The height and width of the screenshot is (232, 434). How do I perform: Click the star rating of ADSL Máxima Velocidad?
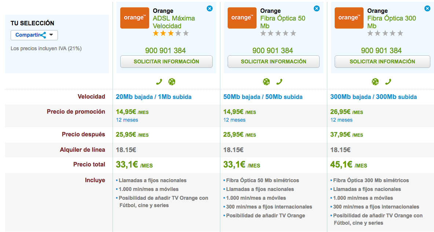pos(171,33)
